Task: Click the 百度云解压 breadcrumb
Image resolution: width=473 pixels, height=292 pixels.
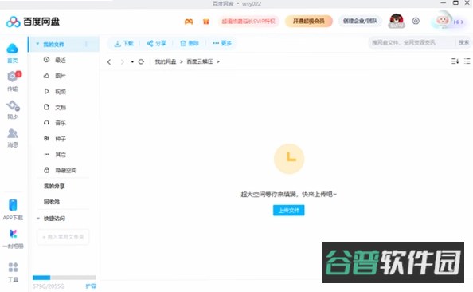Action: [x=200, y=61]
